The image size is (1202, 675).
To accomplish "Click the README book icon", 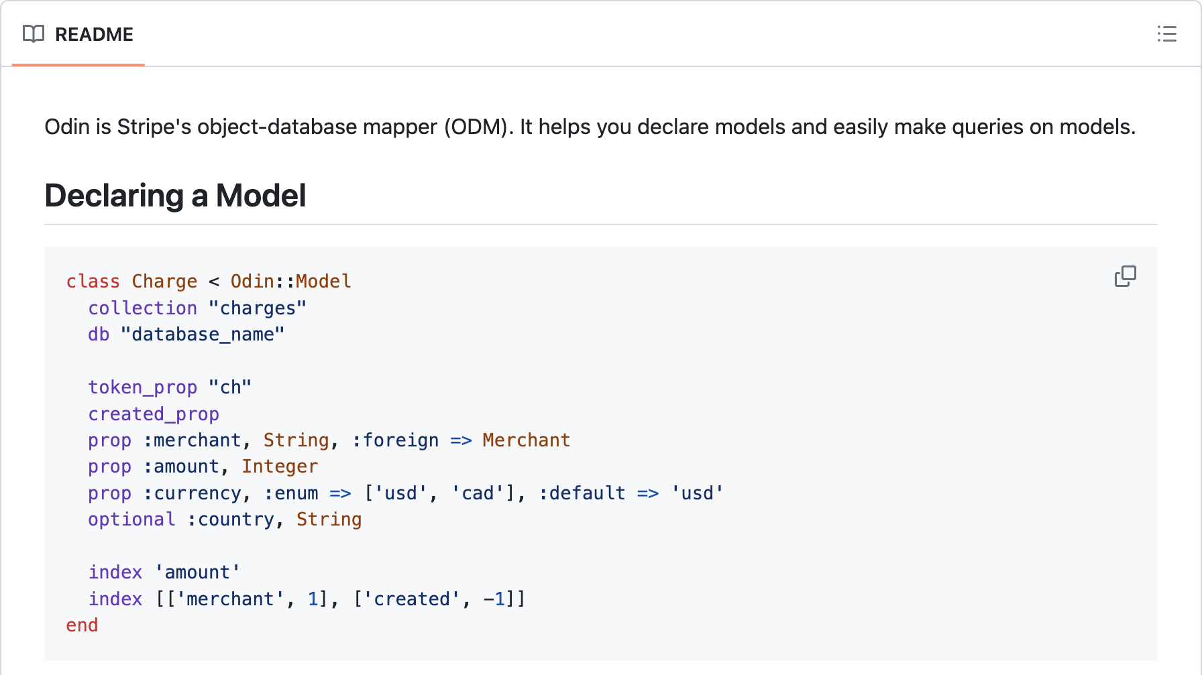I will pos(34,34).
